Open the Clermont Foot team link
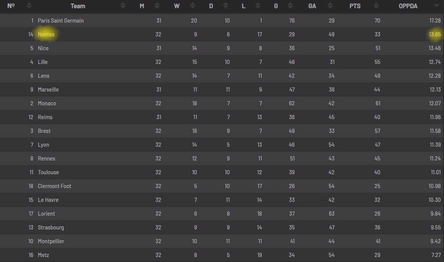 pyautogui.click(x=54, y=186)
